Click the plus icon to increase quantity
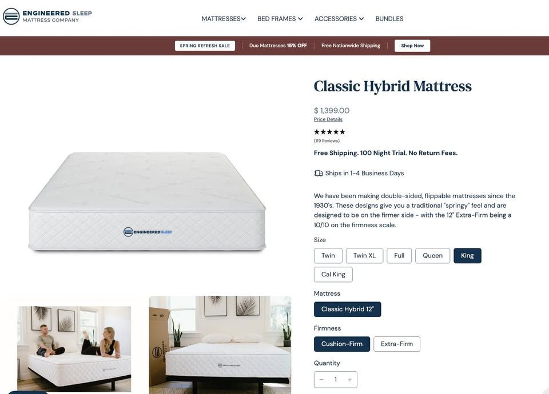This screenshot has height=394, width=549. tap(349, 380)
